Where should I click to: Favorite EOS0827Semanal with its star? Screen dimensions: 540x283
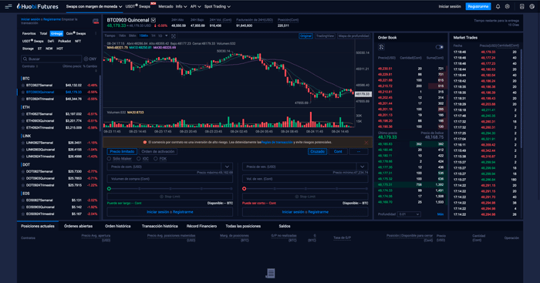pos(23,200)
